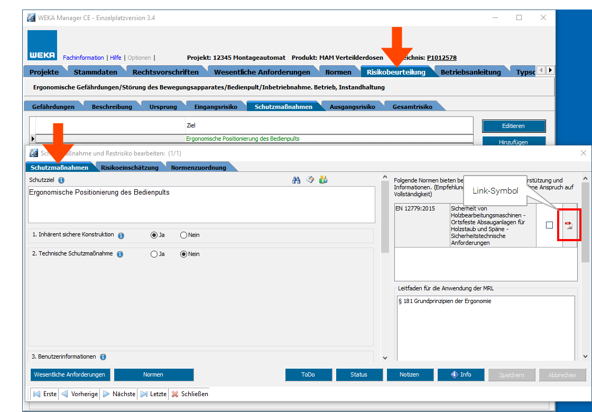
Task: Click the Nächste navigation button
Action: point(119,394)
